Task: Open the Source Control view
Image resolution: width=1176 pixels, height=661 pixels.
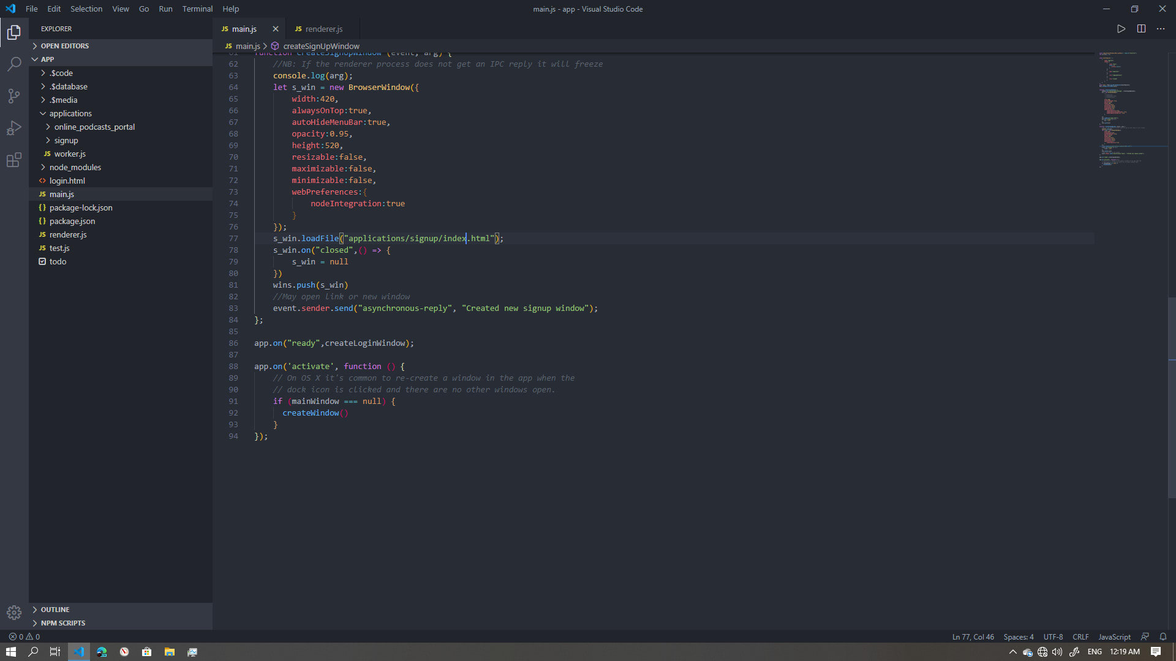Action: pyautogui.click(x=14, y=96)
